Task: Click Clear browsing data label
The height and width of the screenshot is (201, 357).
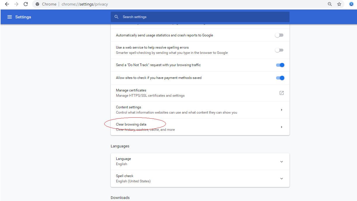Action: click(x=131, y=124)
